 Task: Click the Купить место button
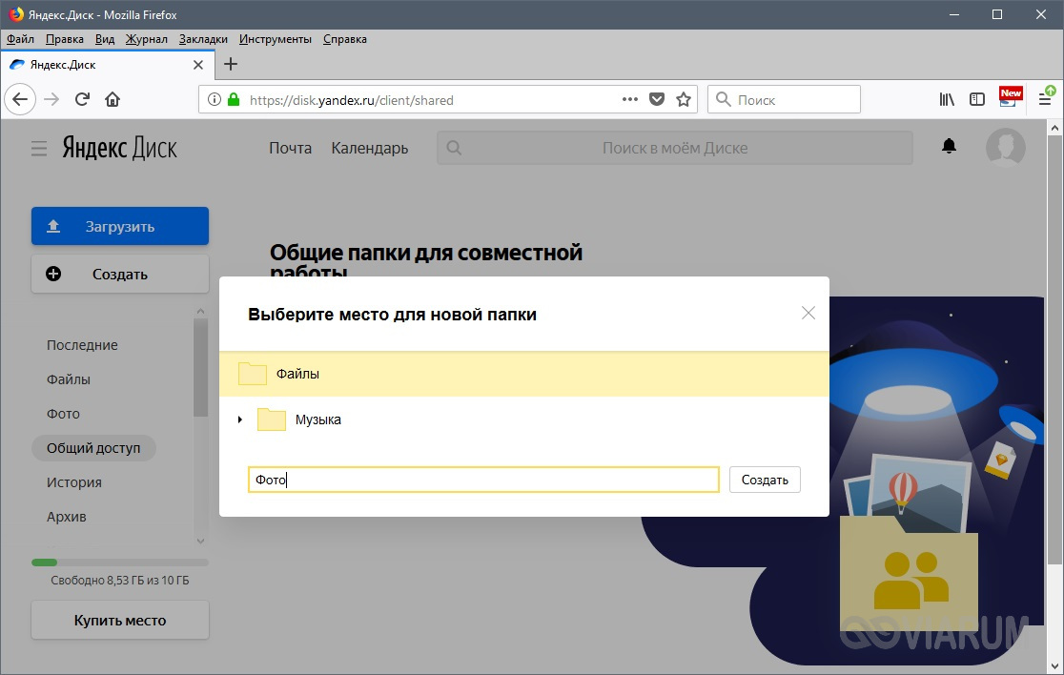point(120,620)
